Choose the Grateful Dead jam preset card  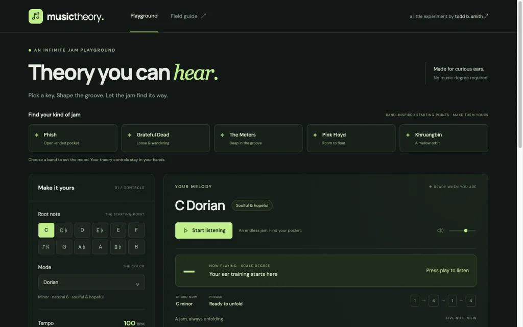(165, 138)
